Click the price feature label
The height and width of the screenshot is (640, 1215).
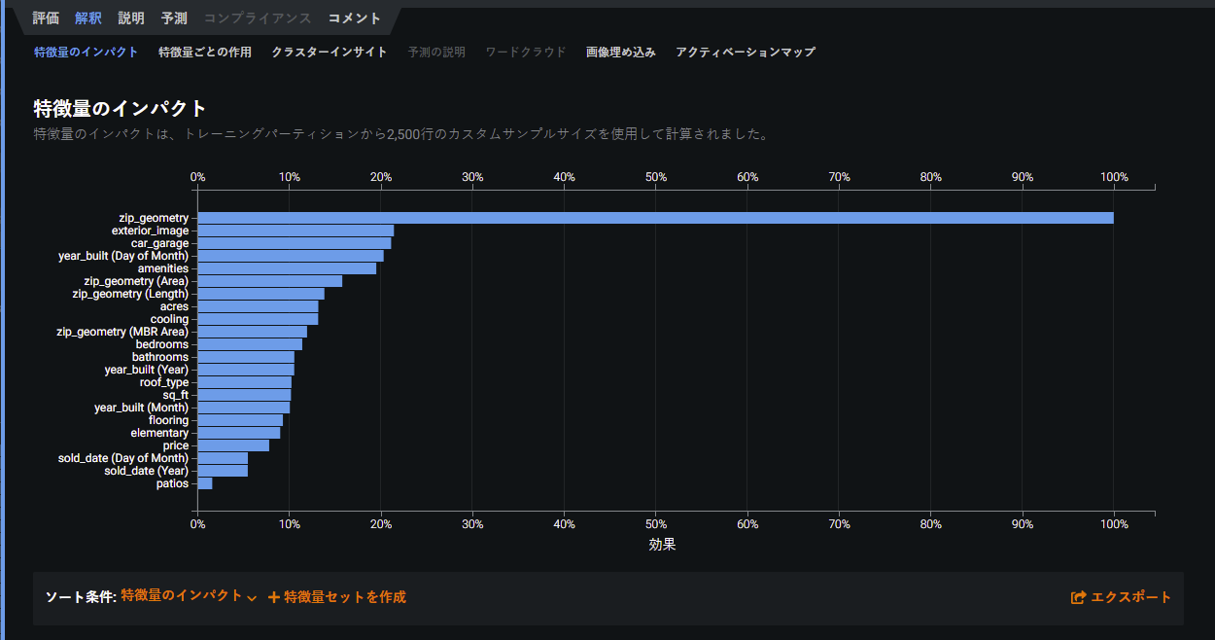176,445
